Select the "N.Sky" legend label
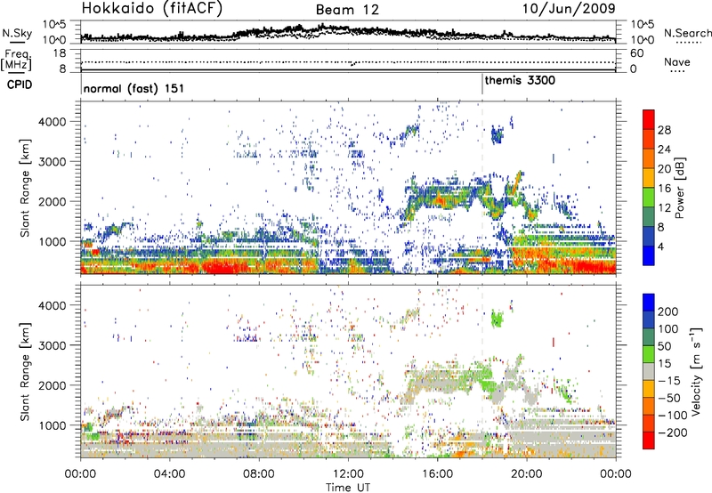The image size is (712, 493). coord(17,33)
